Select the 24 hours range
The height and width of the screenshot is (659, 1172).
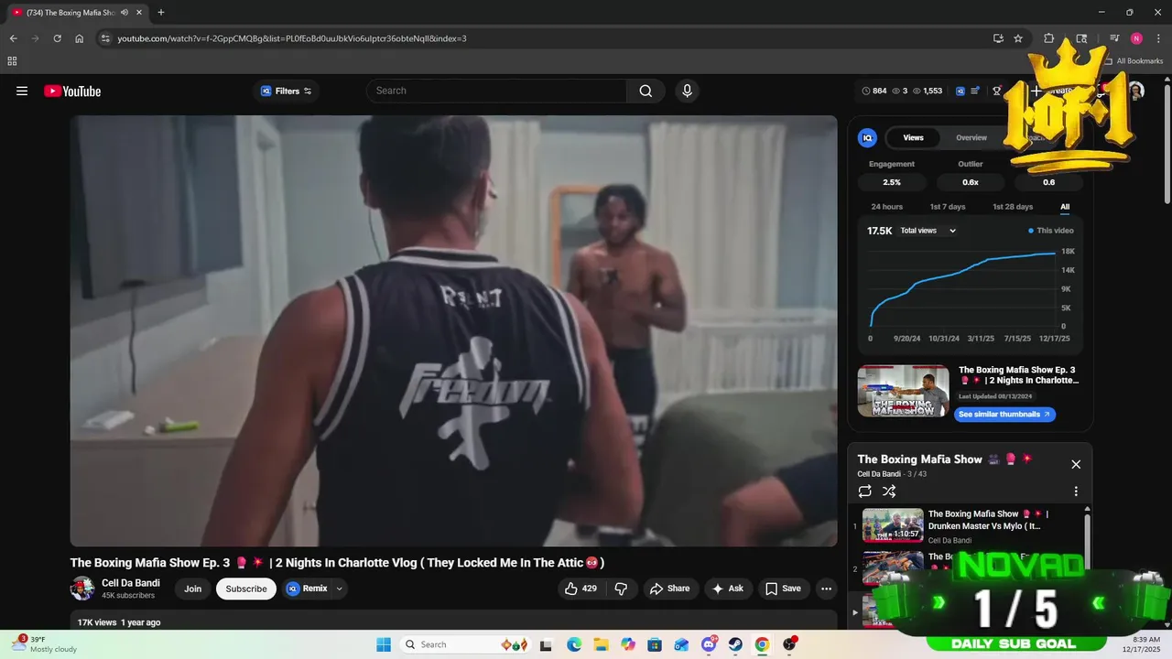click(x=886, y=207)
